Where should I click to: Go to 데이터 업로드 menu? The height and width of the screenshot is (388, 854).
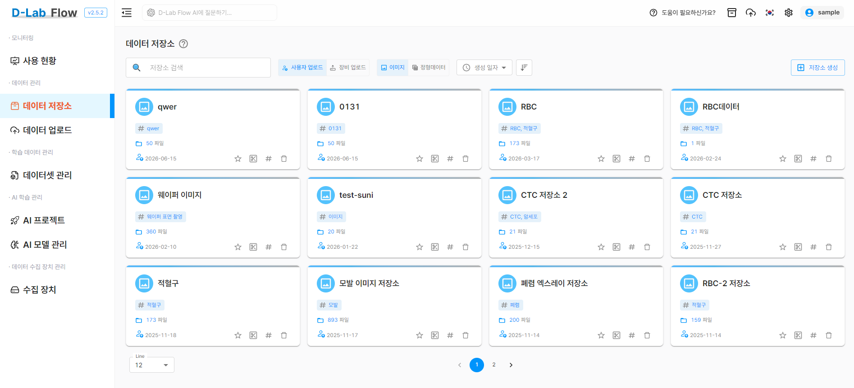(x=57, y=130)
